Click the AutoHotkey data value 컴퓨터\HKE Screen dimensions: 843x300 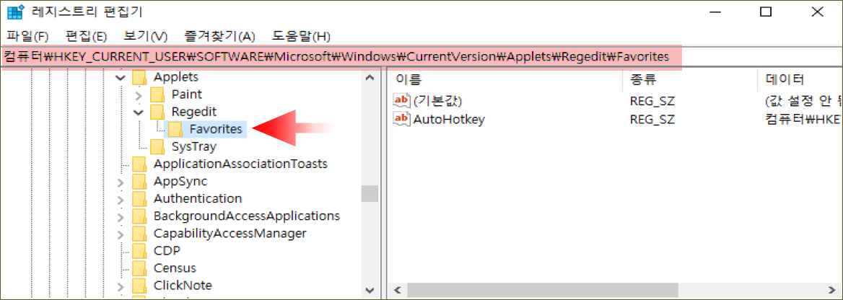pos(801,120)
